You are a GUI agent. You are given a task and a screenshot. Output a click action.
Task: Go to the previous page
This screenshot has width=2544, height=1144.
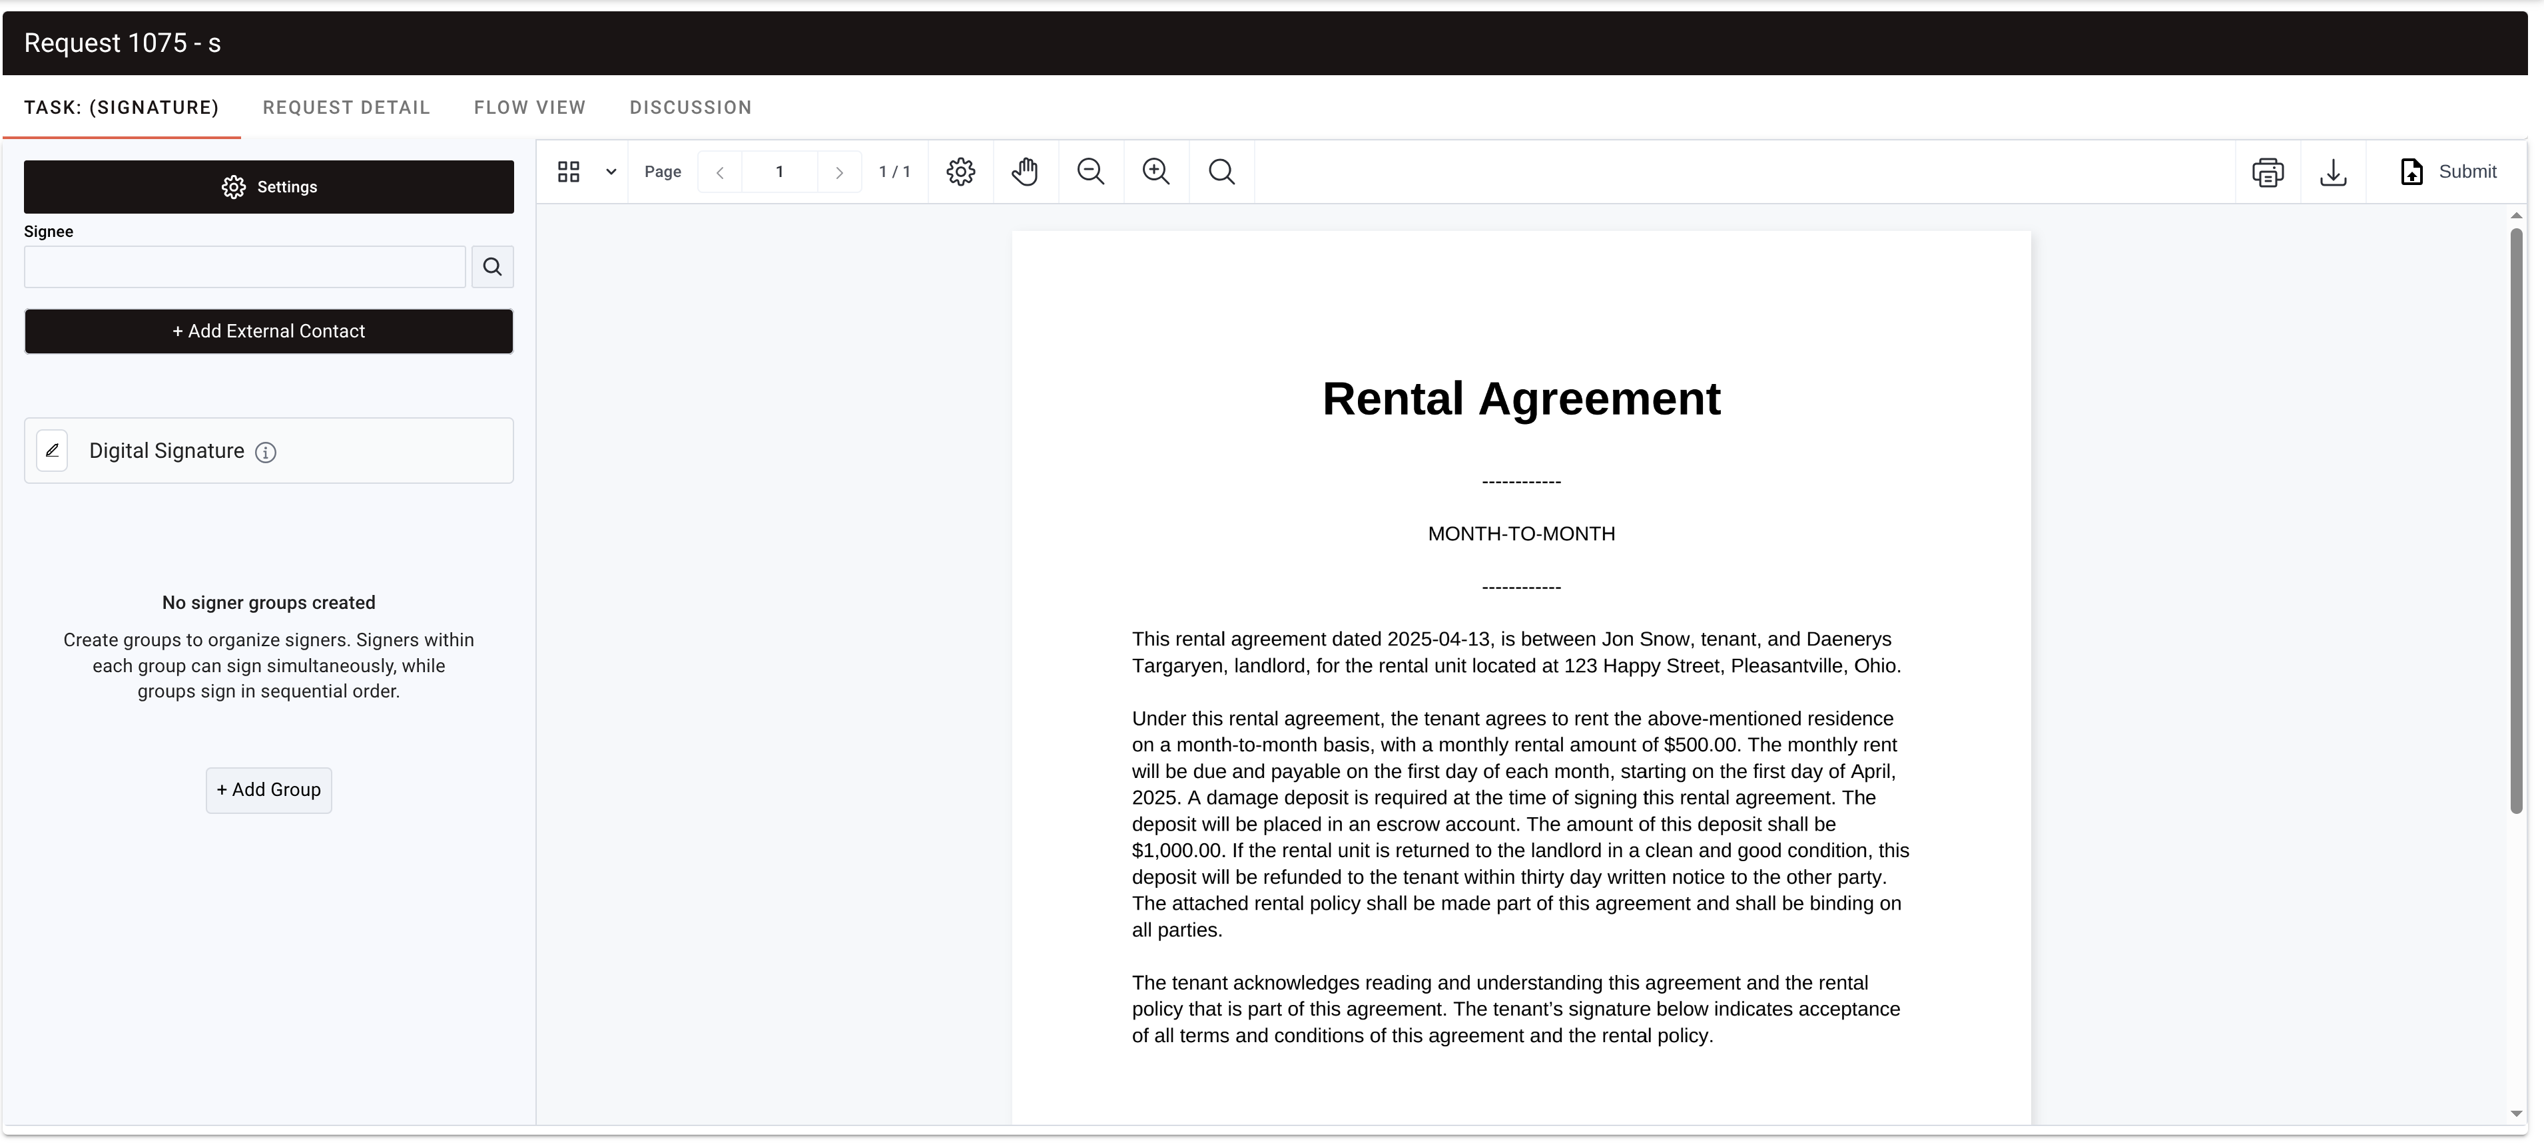(x=720, y=171)
